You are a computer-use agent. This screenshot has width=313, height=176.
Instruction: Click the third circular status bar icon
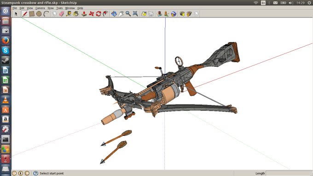[27, 173]
